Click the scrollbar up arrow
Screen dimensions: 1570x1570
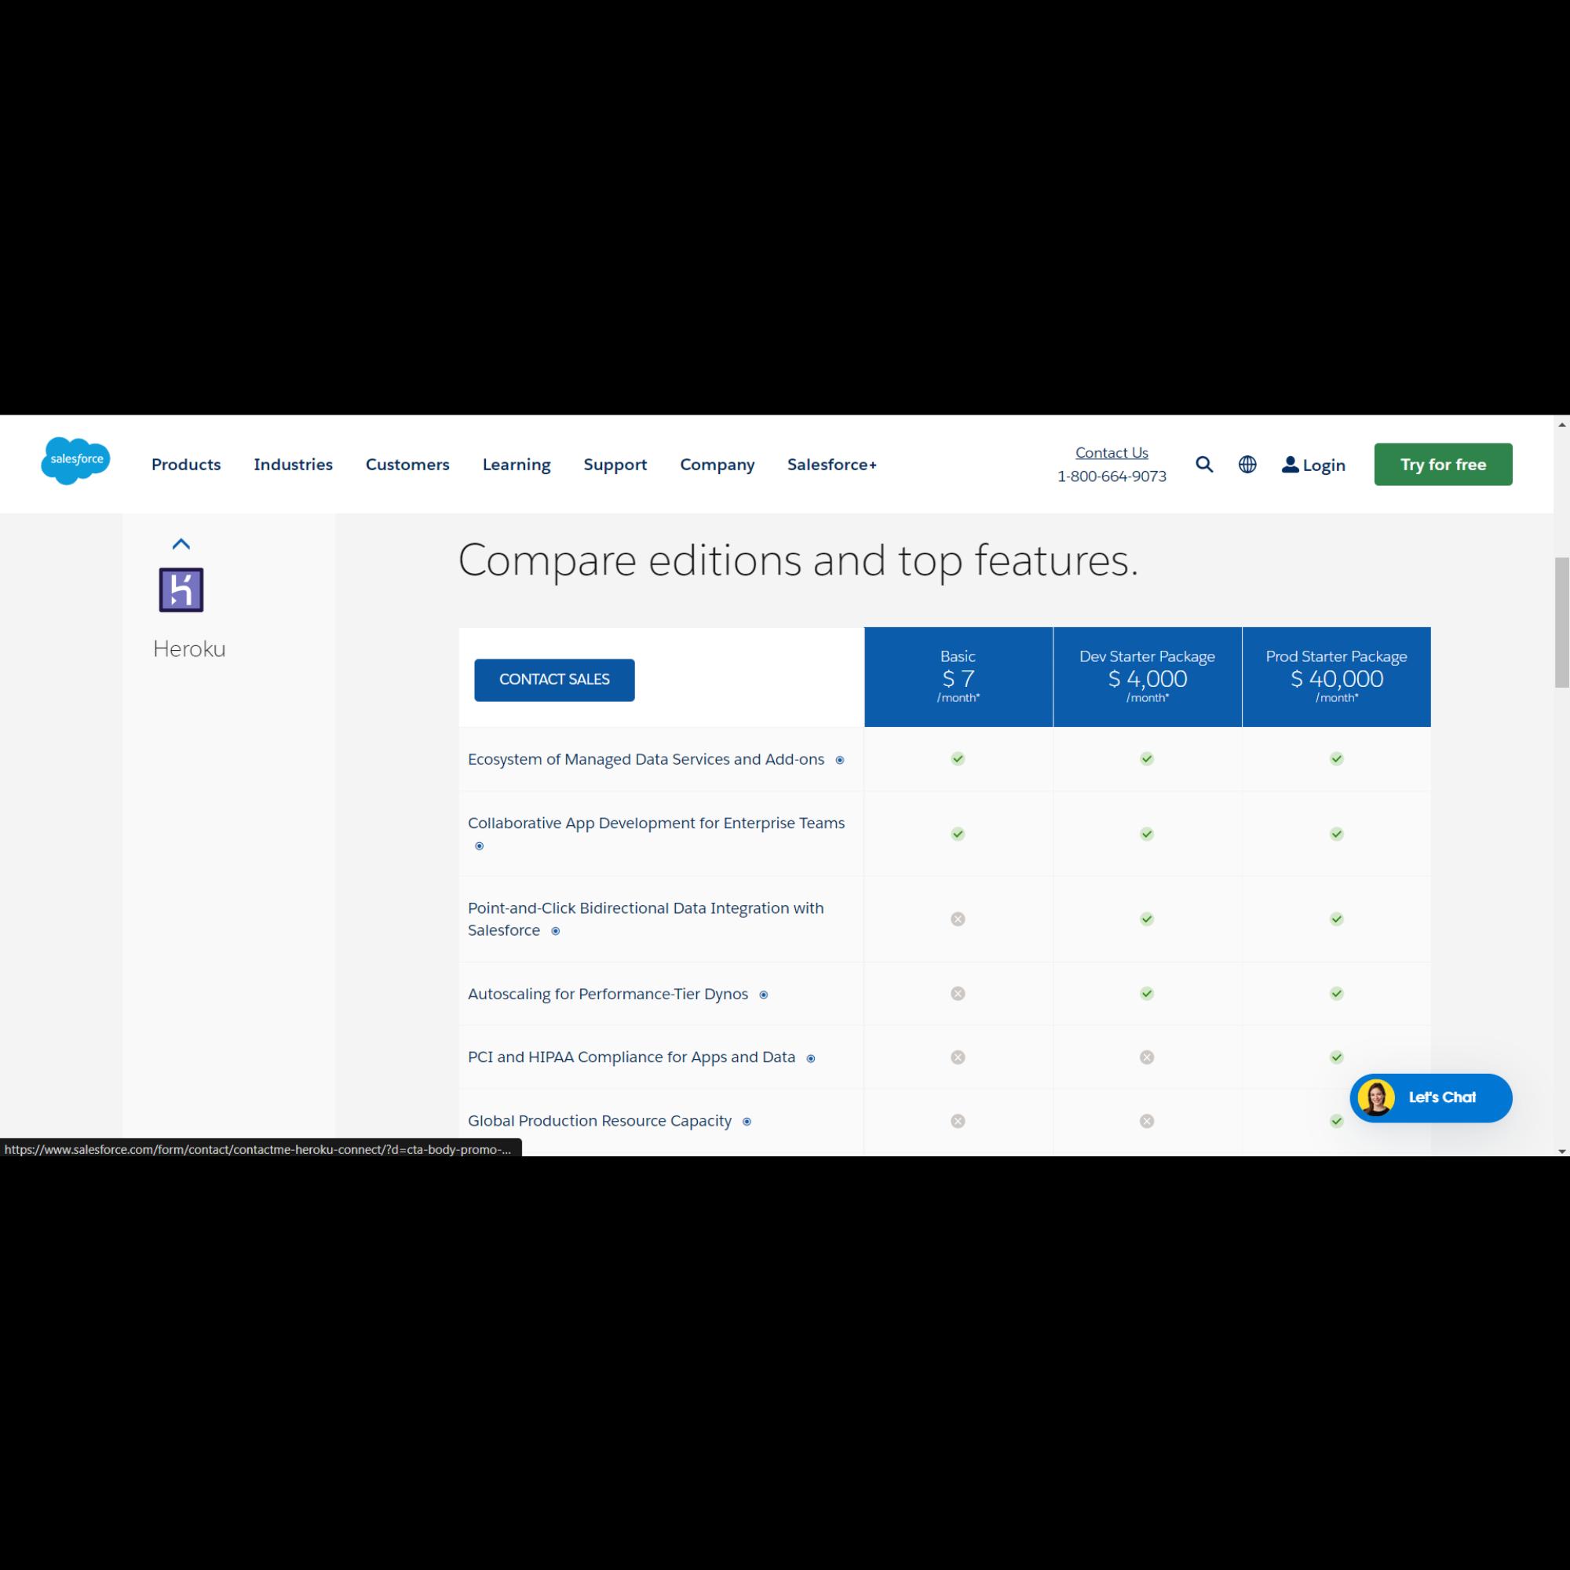coord(1562,424)
